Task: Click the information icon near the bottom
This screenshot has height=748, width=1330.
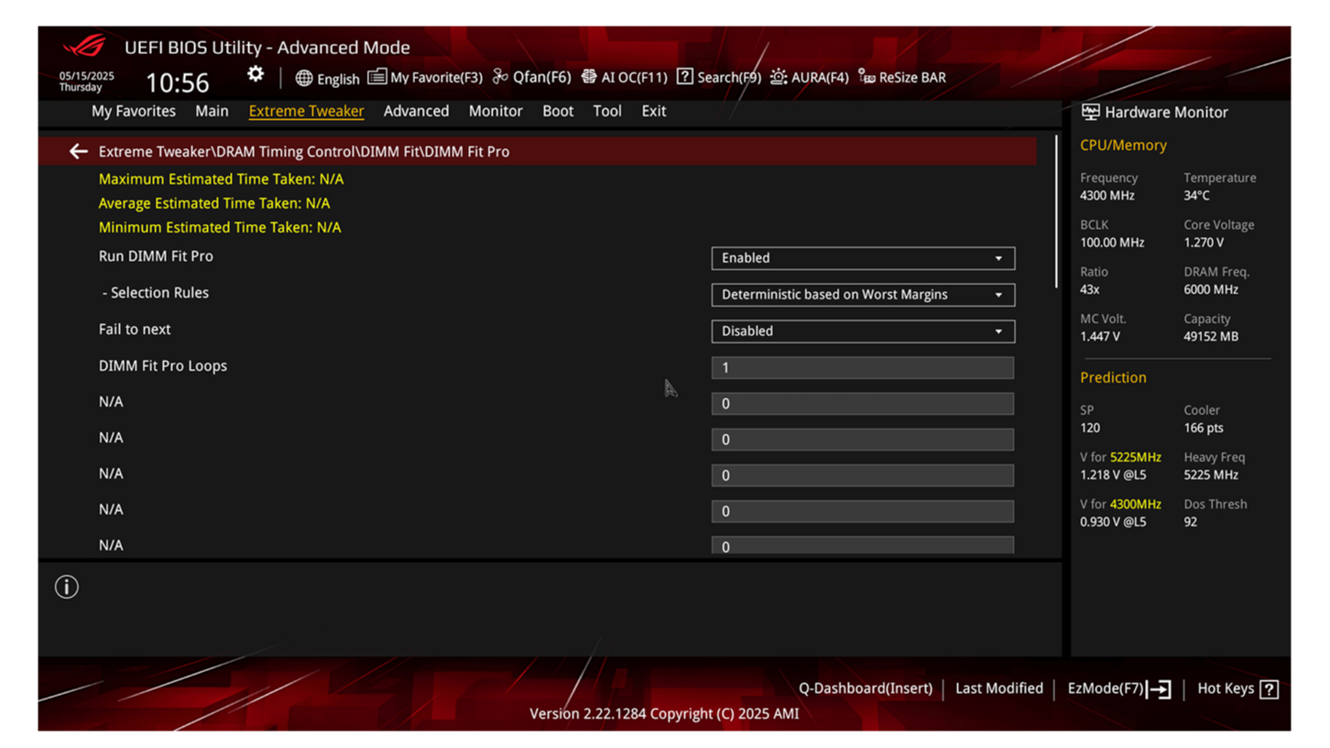Action: 66,587
